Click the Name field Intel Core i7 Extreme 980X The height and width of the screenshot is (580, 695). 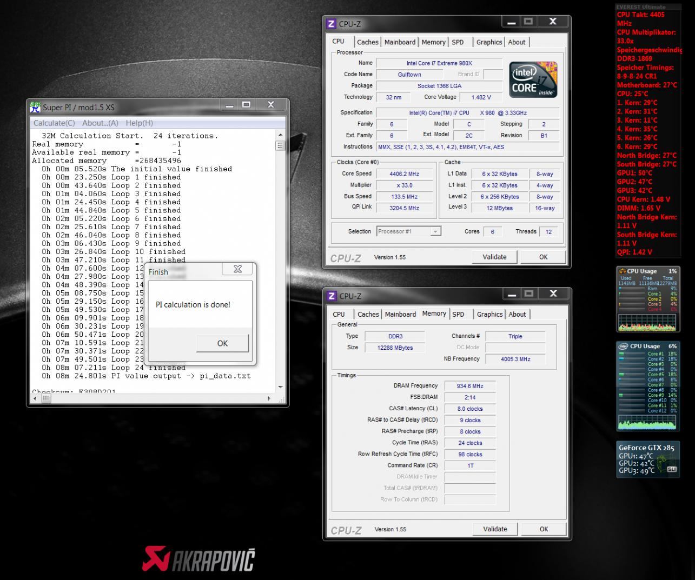point(439,63)
